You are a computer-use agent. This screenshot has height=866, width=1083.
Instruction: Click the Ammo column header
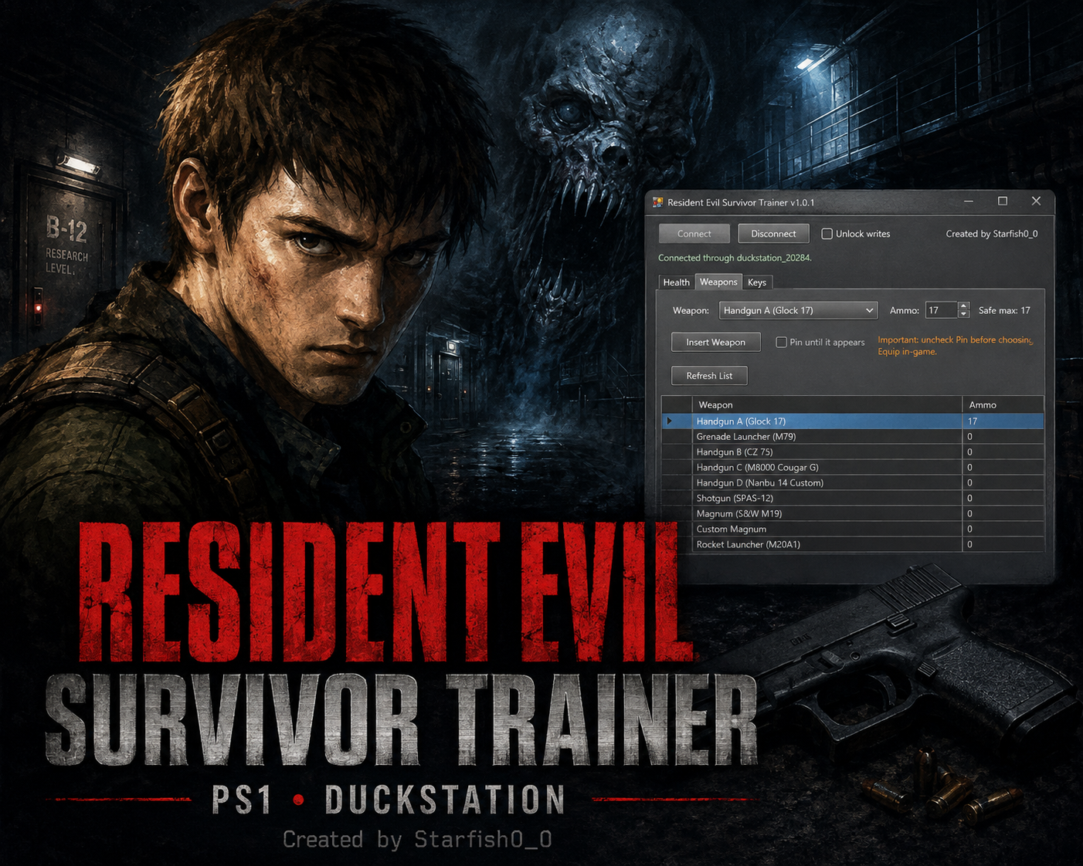click(x=1003, y=404)
